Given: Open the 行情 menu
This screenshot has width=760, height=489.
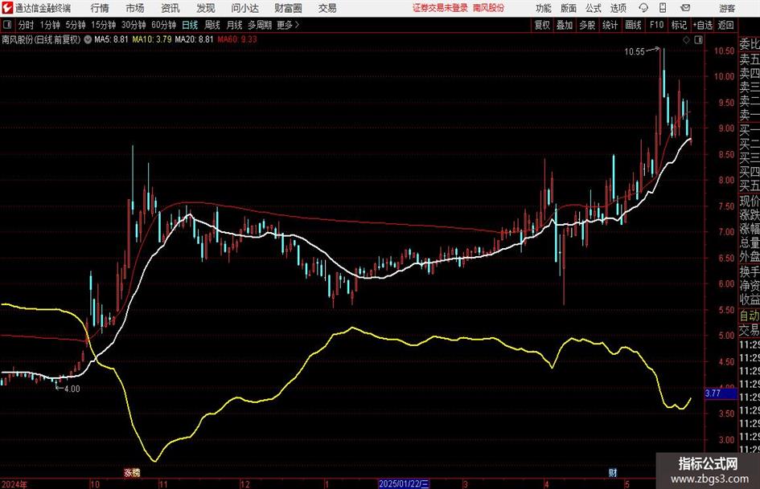Looking at the screenshot, I should click(100, 8).
